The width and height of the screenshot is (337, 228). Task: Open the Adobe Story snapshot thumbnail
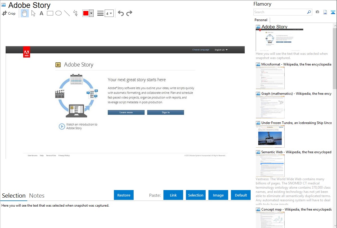(279, 40)
